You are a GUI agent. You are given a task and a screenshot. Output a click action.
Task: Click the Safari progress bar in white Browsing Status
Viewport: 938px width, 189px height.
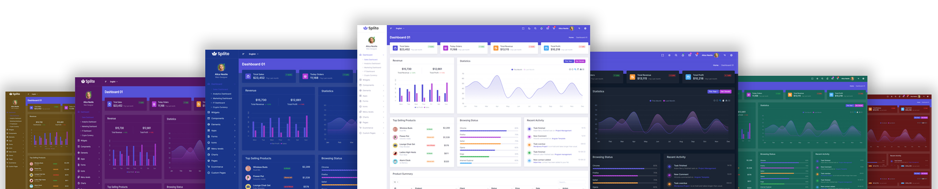coord(489,144)
